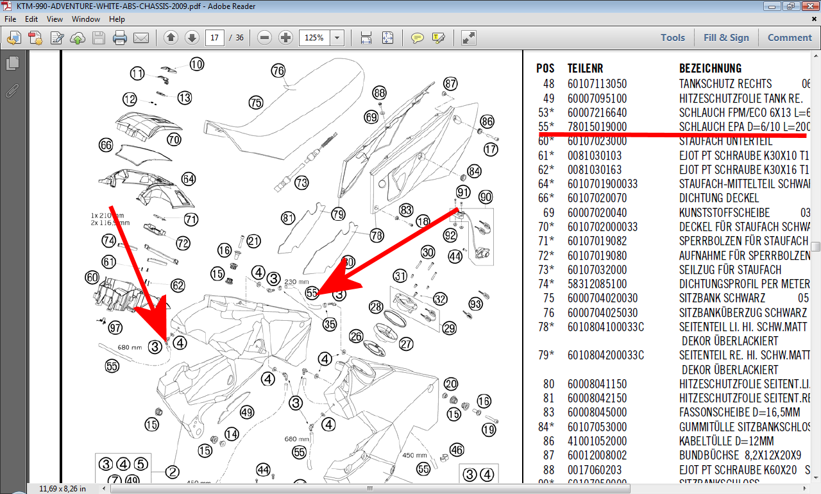This screenshot has height=494, width=821.
Task: Zoom in with the plus button
Action: [x=286, y=38]
